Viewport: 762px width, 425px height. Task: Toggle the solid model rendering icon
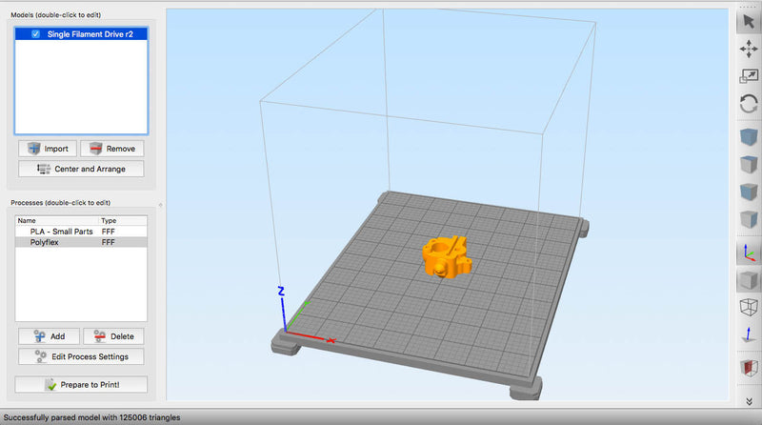[749, 281]
